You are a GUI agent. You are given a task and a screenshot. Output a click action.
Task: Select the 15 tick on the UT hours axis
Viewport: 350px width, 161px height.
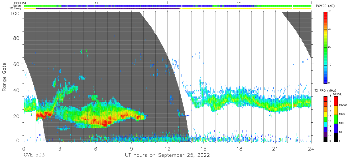tap(204, 149)
